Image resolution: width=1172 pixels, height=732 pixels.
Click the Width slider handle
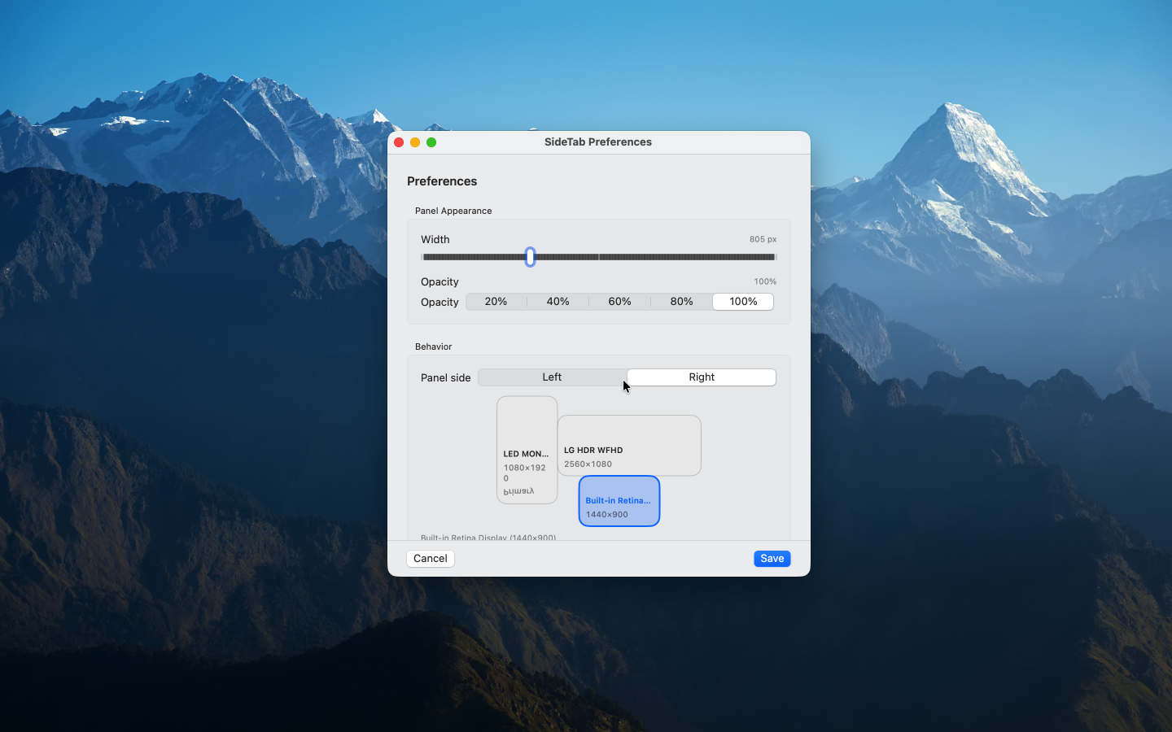point(530,256)
